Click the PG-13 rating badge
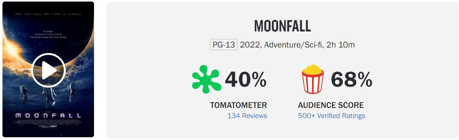Viewport: 459px width, 140px height. [224, 45]
